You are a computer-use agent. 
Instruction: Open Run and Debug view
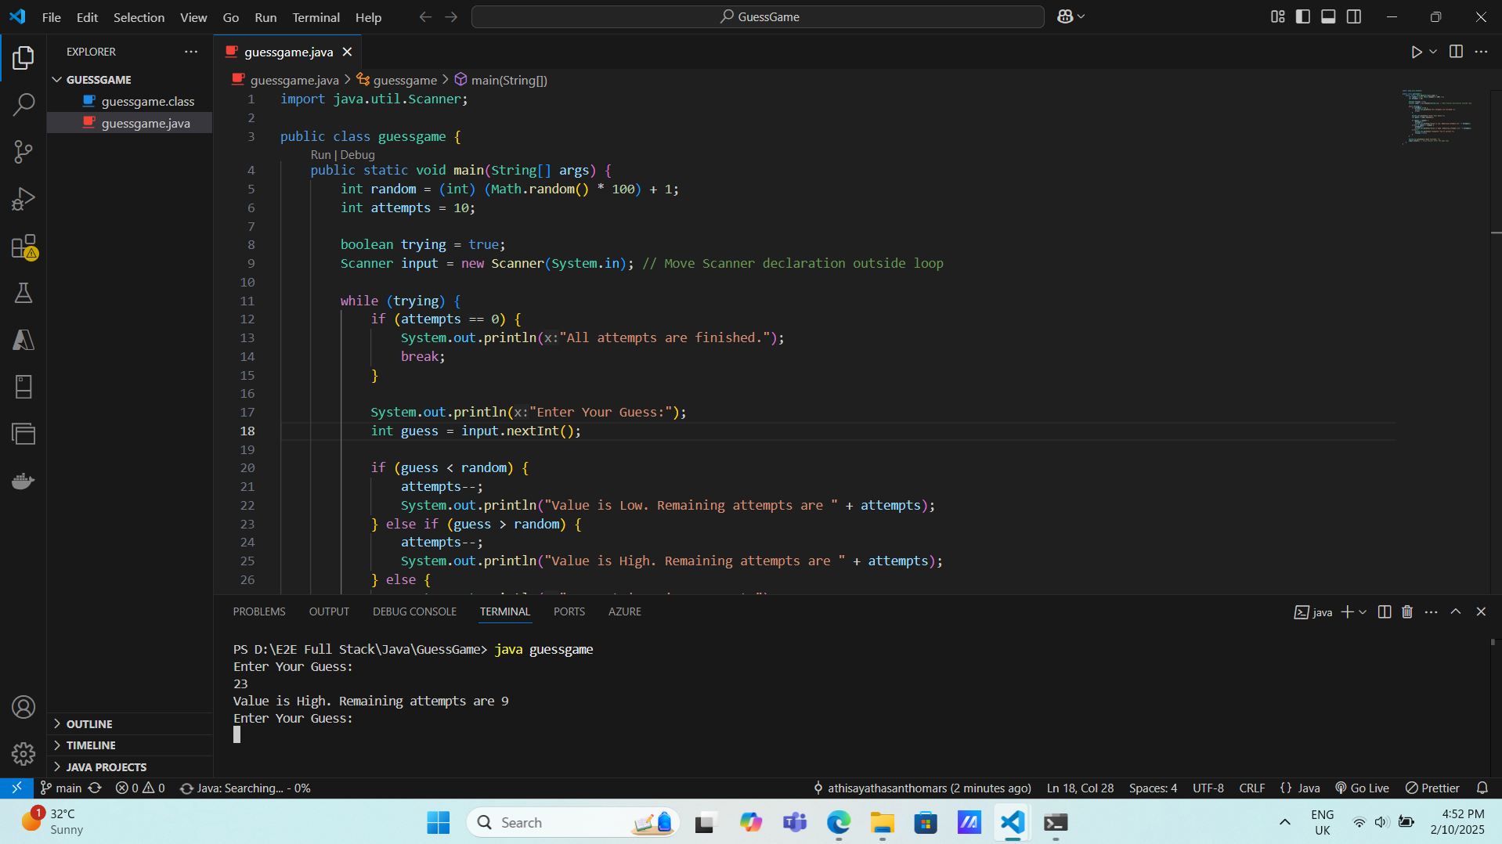23,199
